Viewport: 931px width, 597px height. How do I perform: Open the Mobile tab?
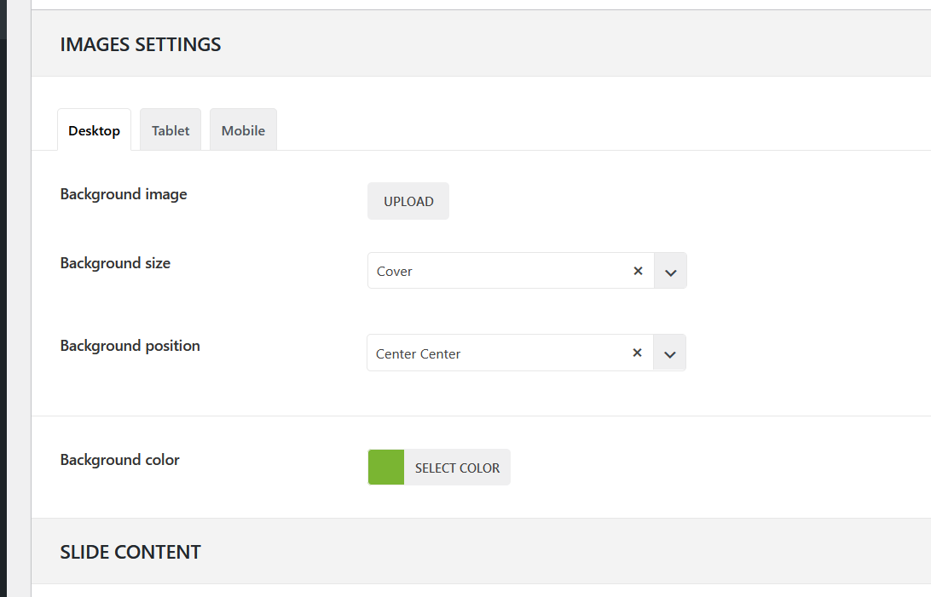(x=243, y=130)
